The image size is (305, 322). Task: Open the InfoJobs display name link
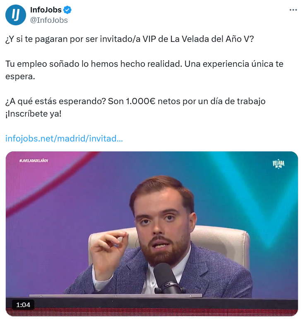coord(46,10)
